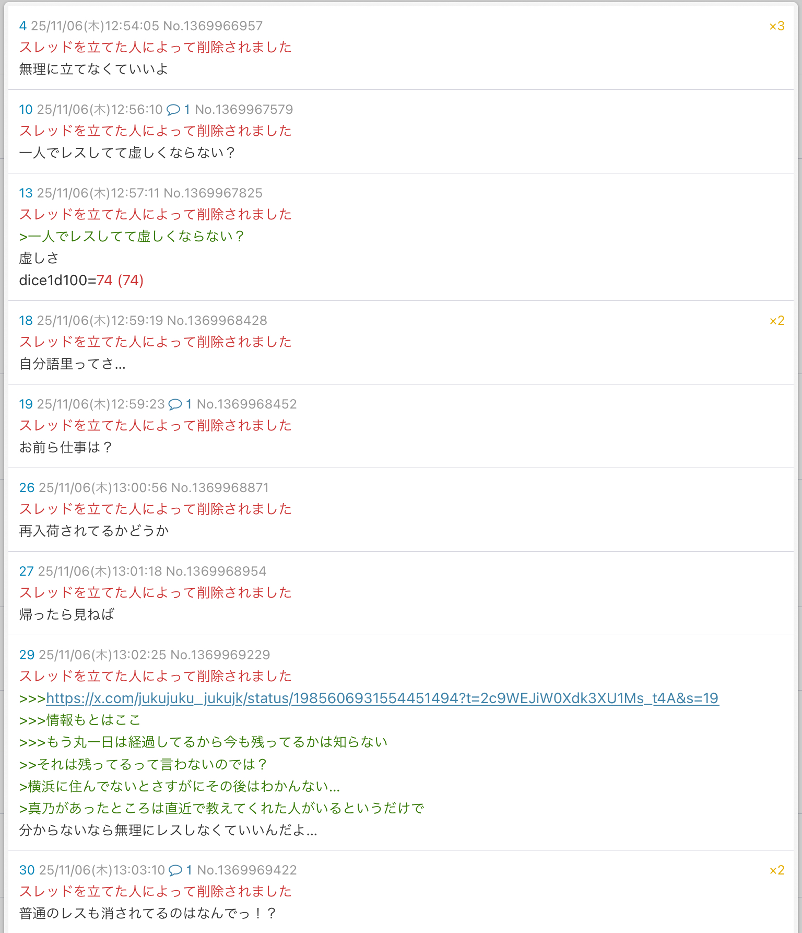
Task: Click the reply bubble icon on post 10
Action: coord(173,110)
